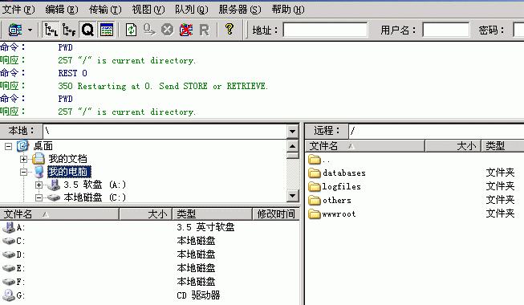This screenshot has width=524, height=305.
Task: Click the Disconnect from server icon
Action: pyautogui.click(x=186, y=31)
